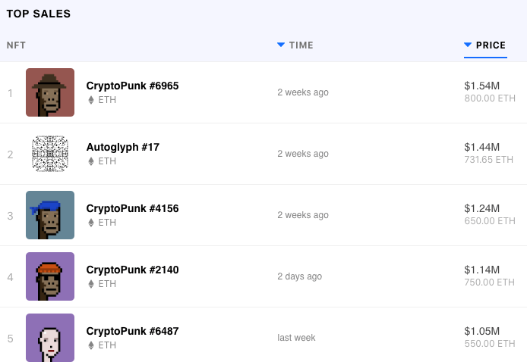Open CryptoPunk #6487 pale avatar image
The image size is (527, 362).
click(x=50, y=338)
